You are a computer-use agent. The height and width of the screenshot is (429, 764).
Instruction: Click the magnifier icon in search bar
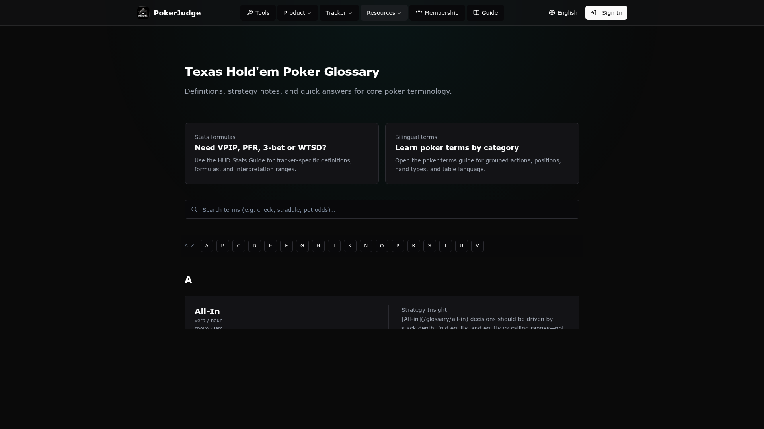[x=194, y=209]
